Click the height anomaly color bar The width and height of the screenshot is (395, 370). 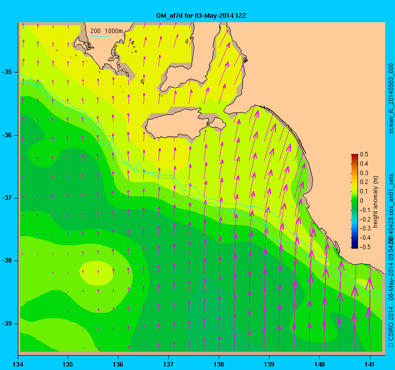click(x=355, y=201)
